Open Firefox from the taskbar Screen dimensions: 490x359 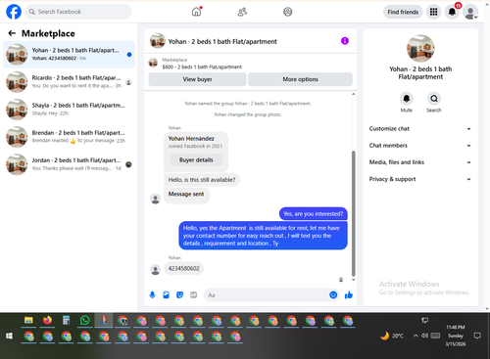point(47,321)
